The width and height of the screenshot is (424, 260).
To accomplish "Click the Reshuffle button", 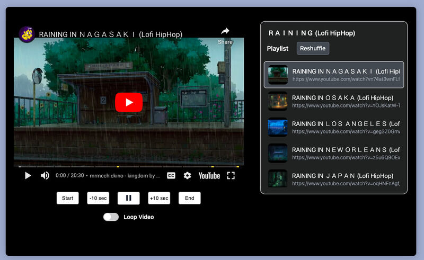I will click(x=313, y=48).
